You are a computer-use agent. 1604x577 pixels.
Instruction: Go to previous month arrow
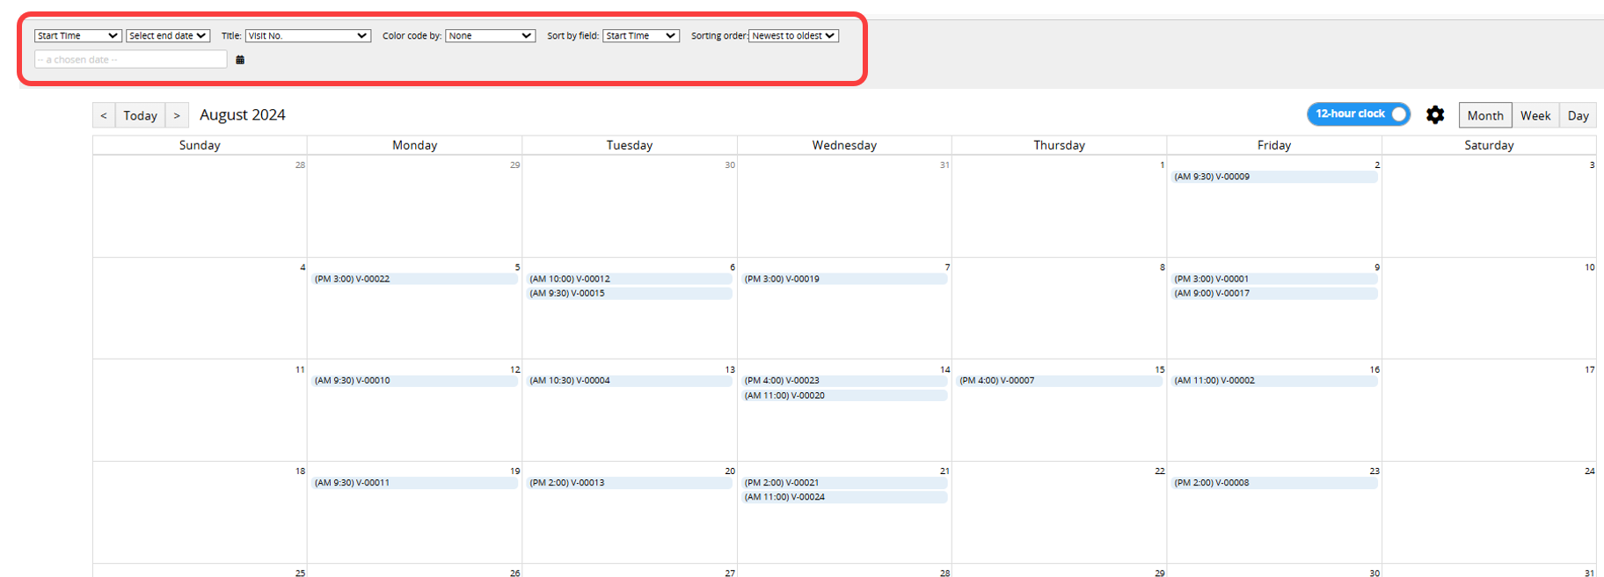coord(104,115)
